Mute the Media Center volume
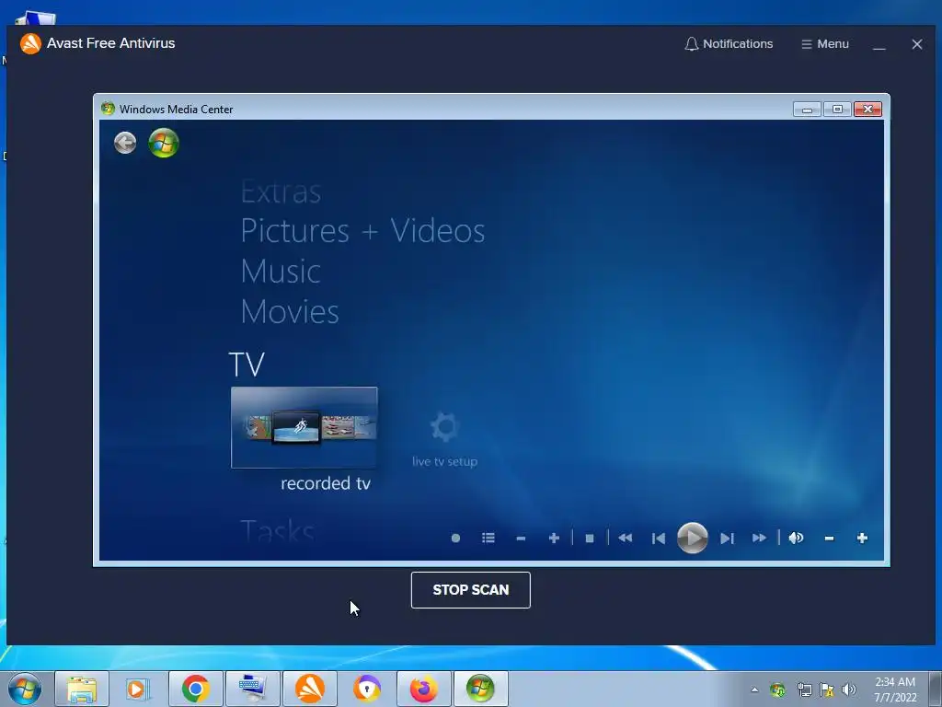The height and width of the screenshot is (707, 942). (x=796, y=538)
